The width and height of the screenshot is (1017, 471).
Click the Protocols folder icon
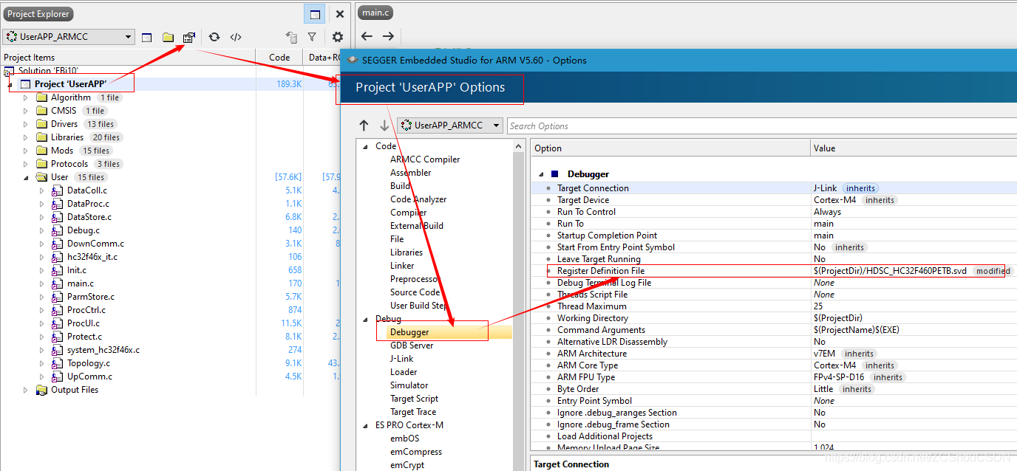41,164
